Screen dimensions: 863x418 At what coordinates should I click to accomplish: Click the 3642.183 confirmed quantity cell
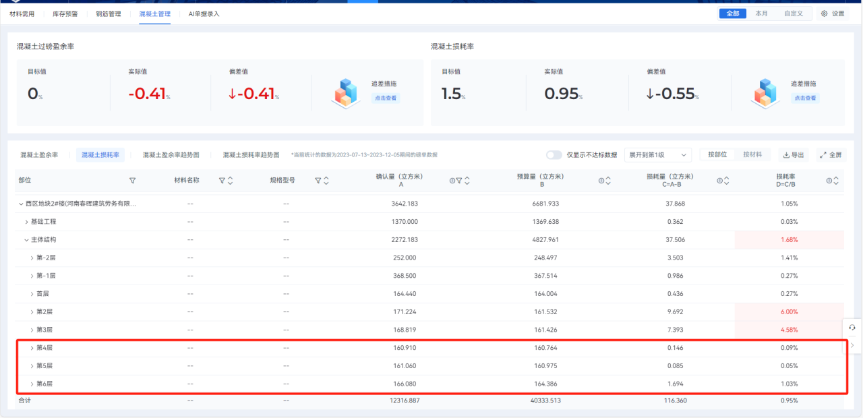(405, 204)
